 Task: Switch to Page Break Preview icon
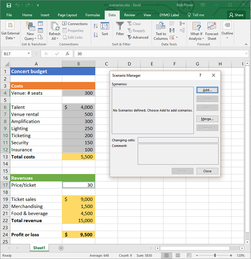pyautogui.click(x=189, y=255)
